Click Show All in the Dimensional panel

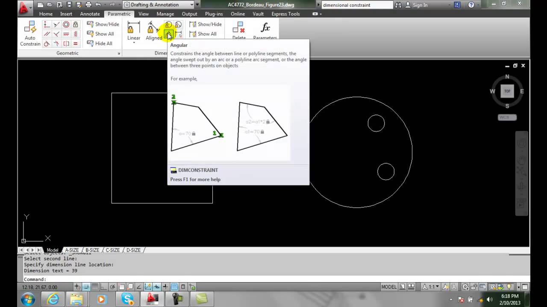[203, 34]
